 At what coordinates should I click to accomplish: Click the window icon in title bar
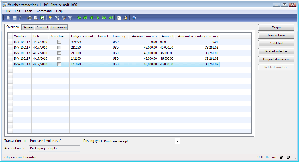tap(5, 5)
